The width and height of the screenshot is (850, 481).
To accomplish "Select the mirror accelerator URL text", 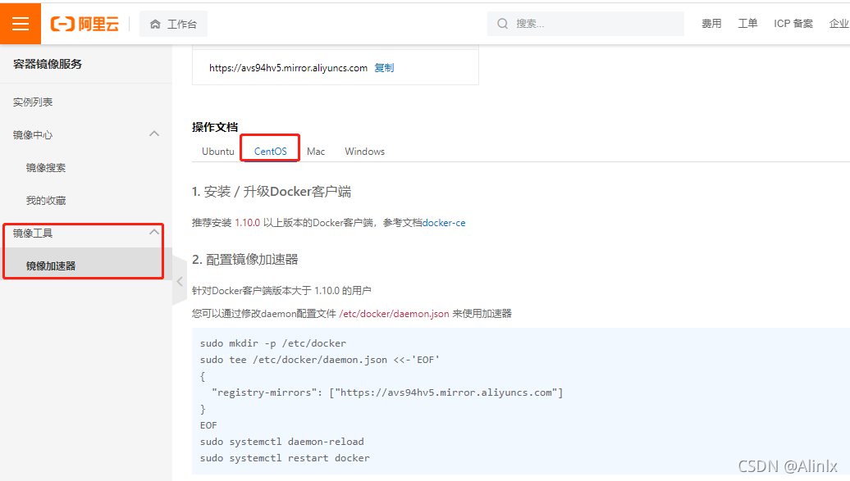I will (289, 68).
